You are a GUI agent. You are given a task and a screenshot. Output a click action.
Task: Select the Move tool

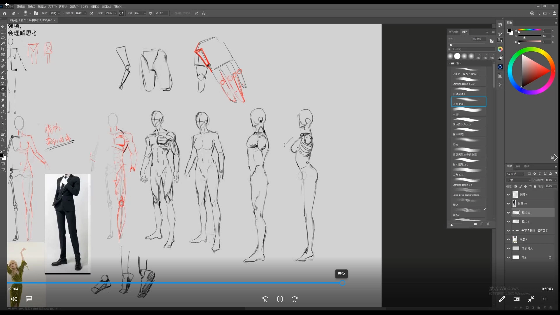coord(3,26)
